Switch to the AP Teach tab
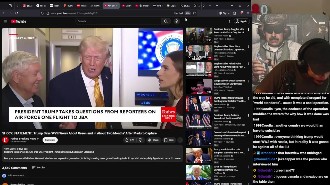 point(54,6)
